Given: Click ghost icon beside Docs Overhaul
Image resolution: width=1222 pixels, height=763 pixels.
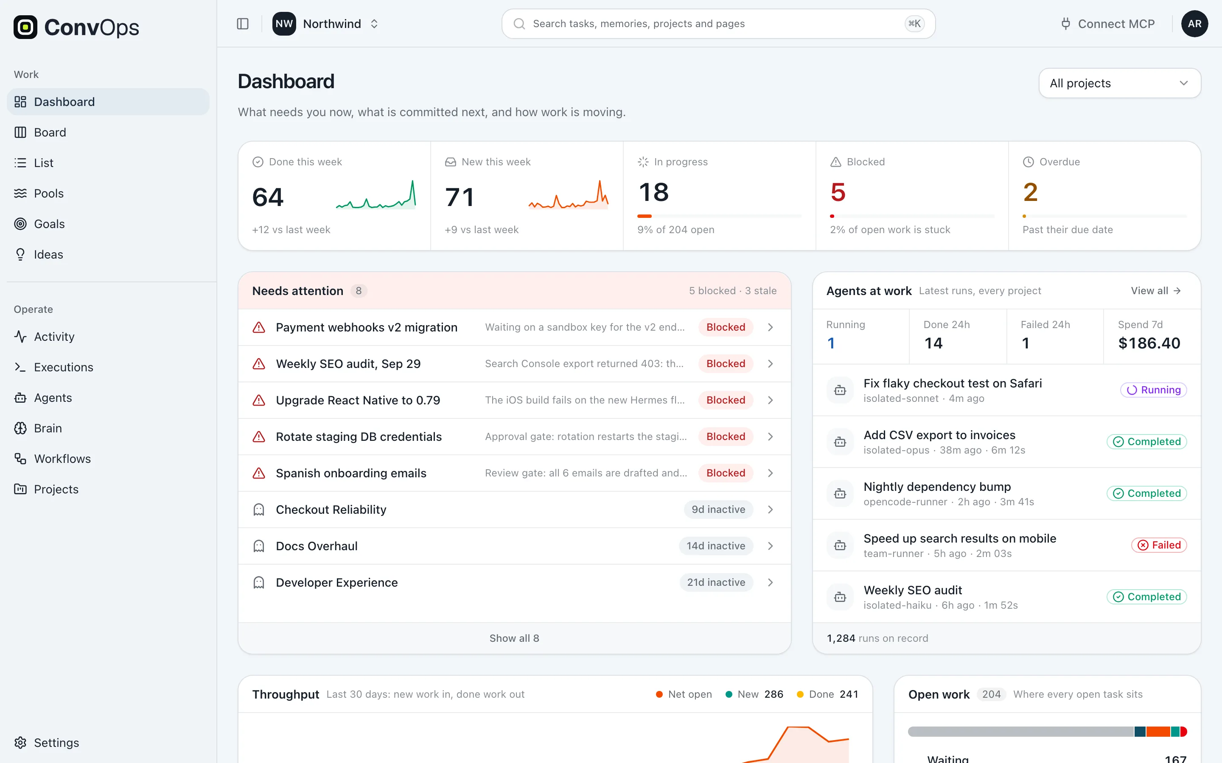Looking at the screenshot, I should [x=258, y=546].
